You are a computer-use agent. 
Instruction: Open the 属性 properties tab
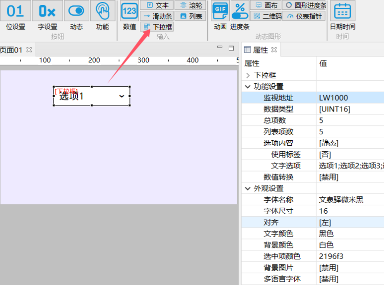click(260, 50)
